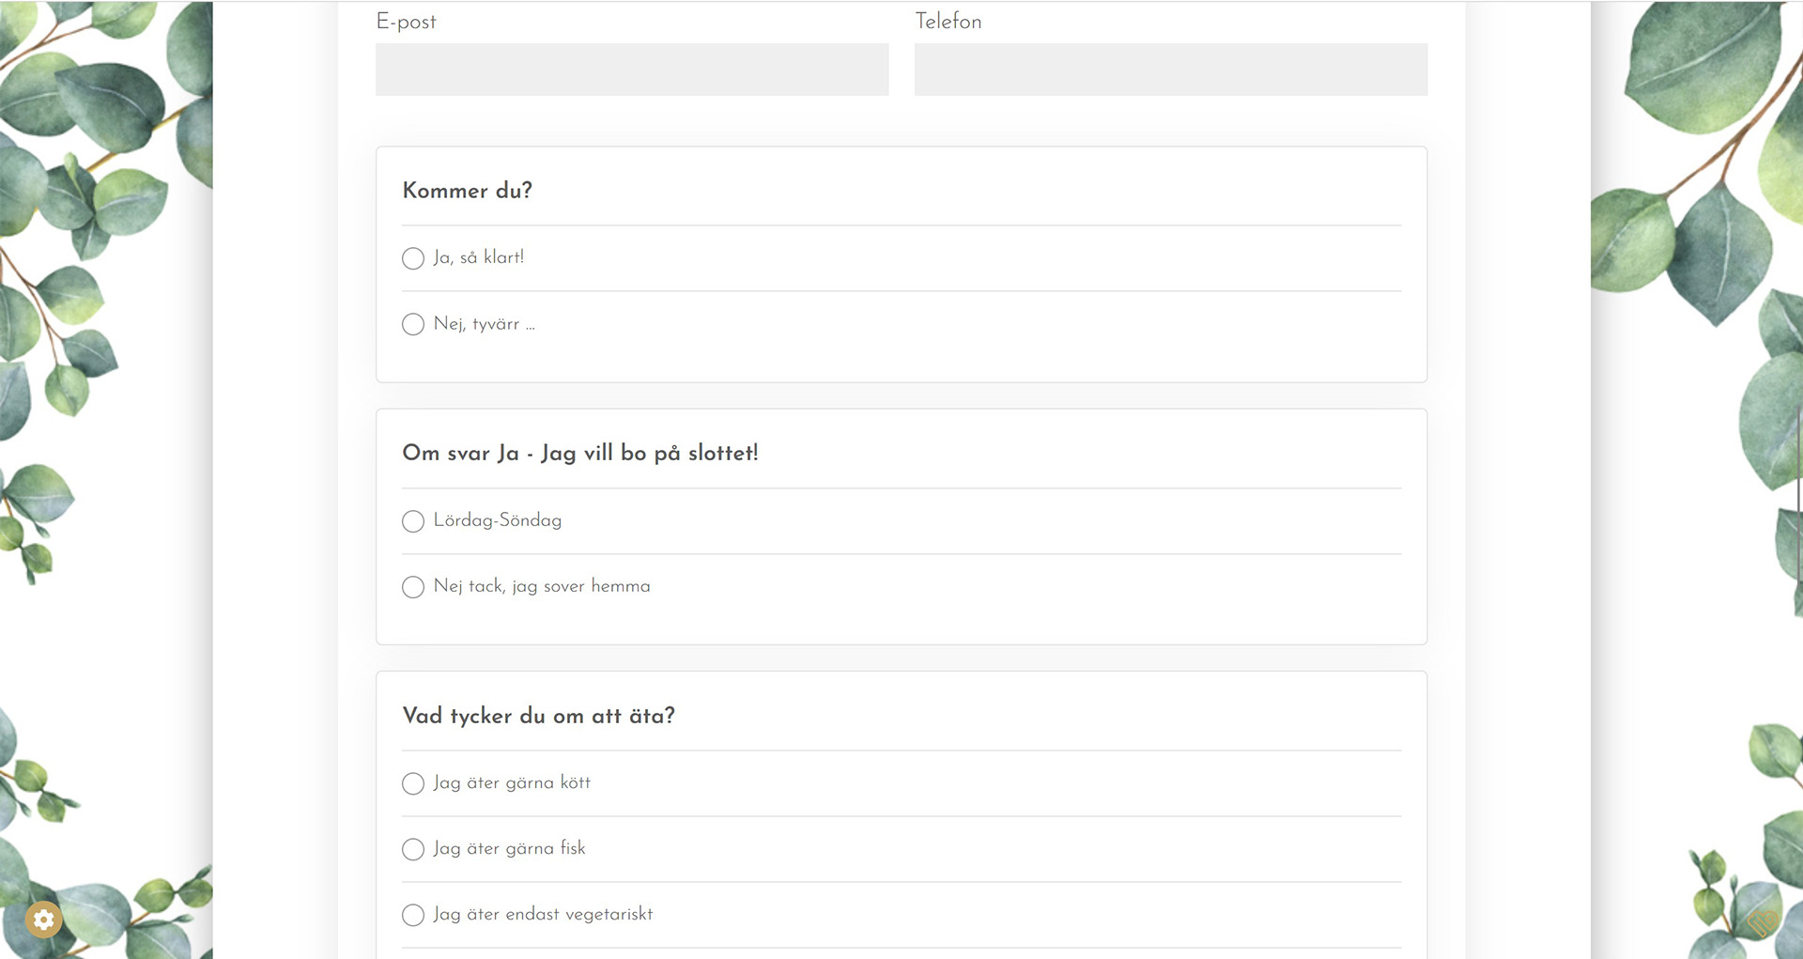Pick the "Lördag-Söndag" radio button

click(x=413, y=521)
